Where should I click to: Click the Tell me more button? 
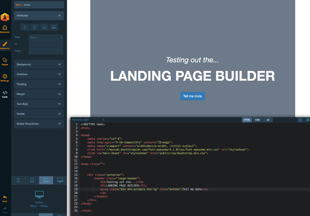click(192, 96)
